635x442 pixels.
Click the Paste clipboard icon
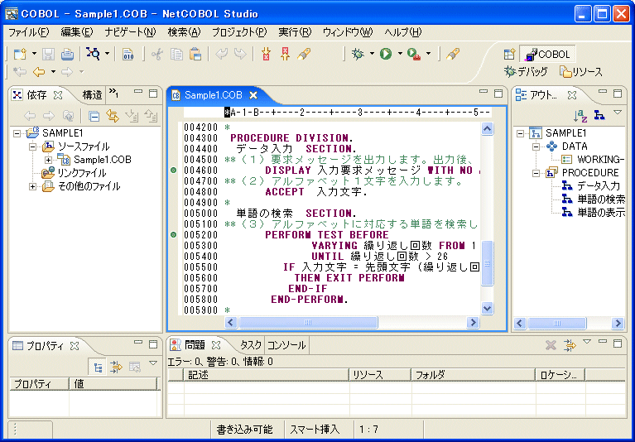(x=195, y=54)
